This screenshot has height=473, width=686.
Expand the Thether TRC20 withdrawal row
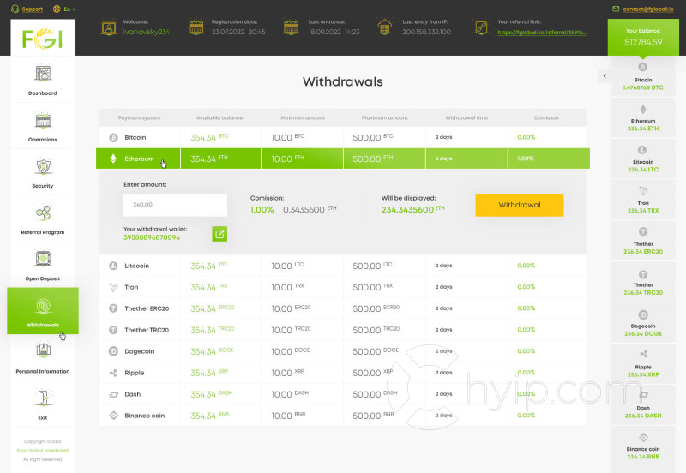(343, 330)
